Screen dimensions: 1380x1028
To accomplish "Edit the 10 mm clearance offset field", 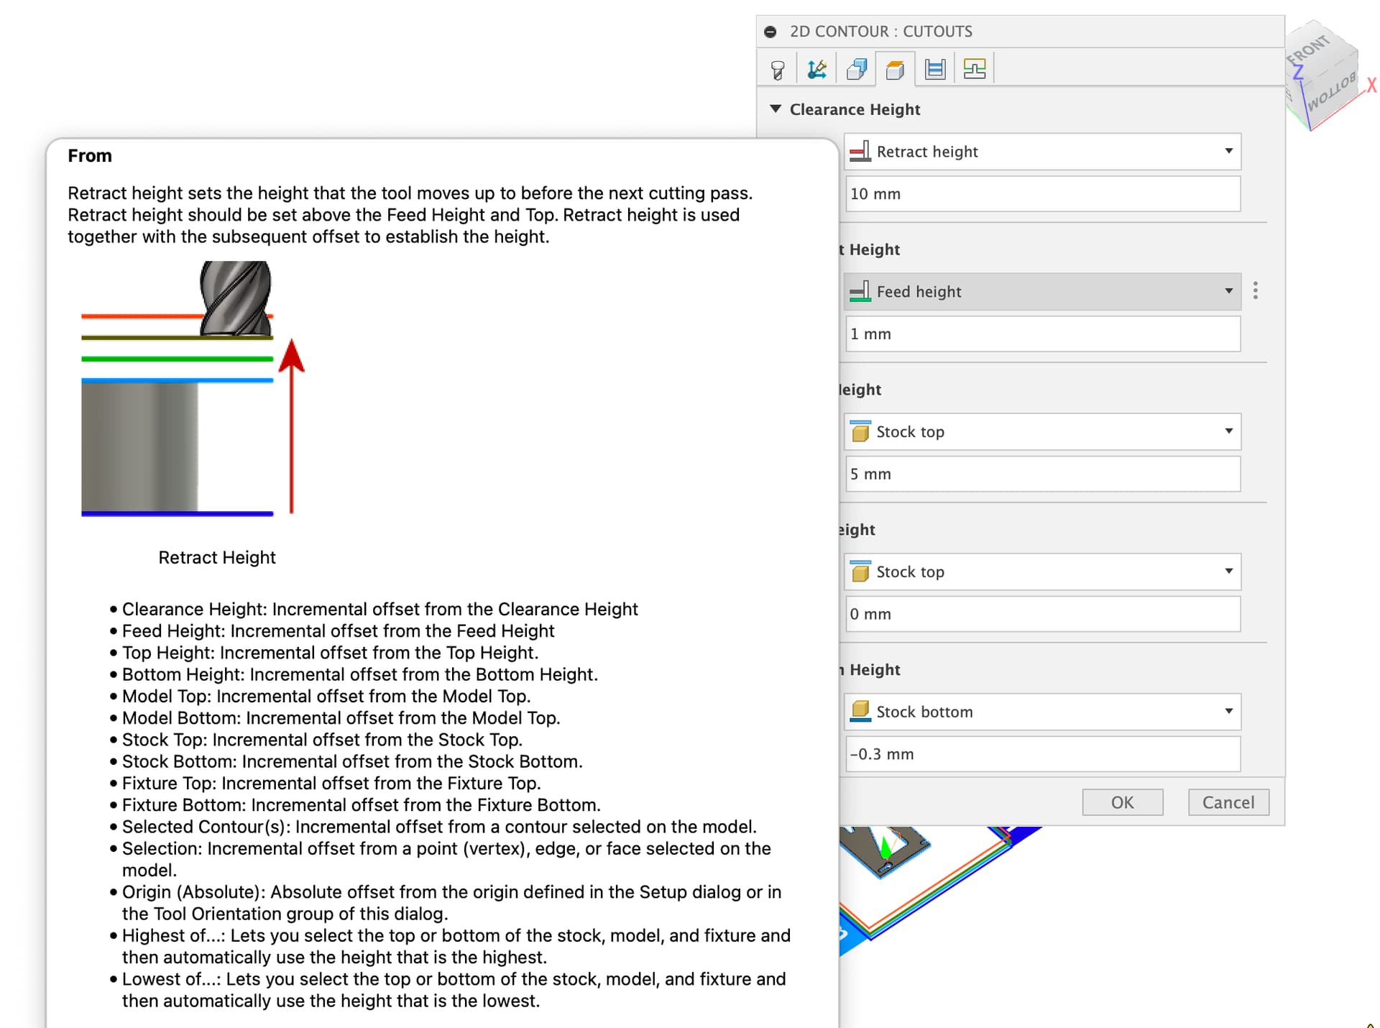I will [x=1042, y=194].
